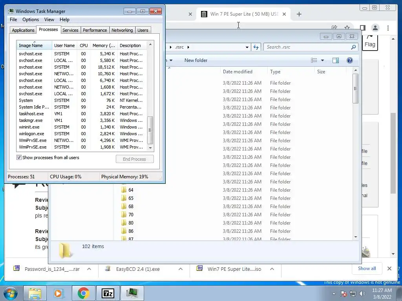Open the address bar history dropdown

[247, 47]
